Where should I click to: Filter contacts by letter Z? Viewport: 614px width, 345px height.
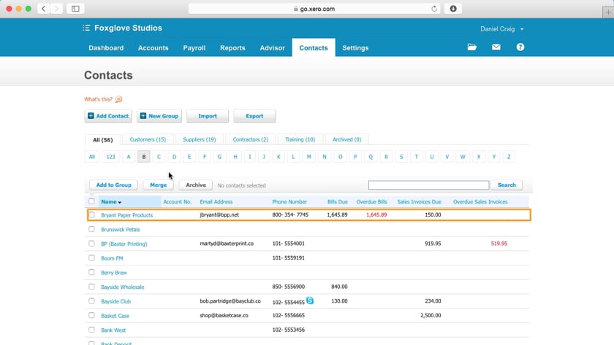click(509, 157)
